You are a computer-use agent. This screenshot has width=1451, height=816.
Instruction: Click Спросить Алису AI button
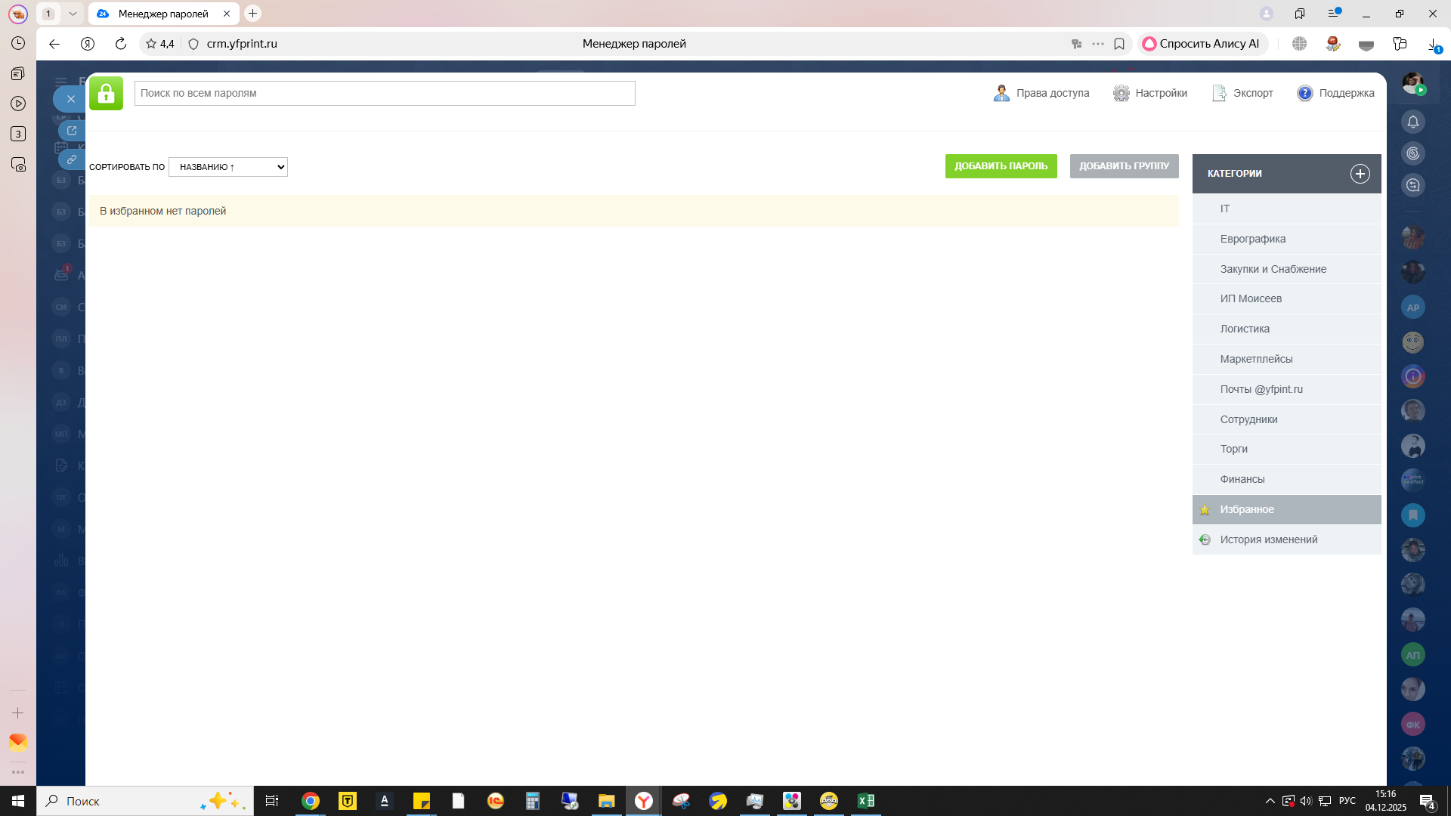point(1200,44)
